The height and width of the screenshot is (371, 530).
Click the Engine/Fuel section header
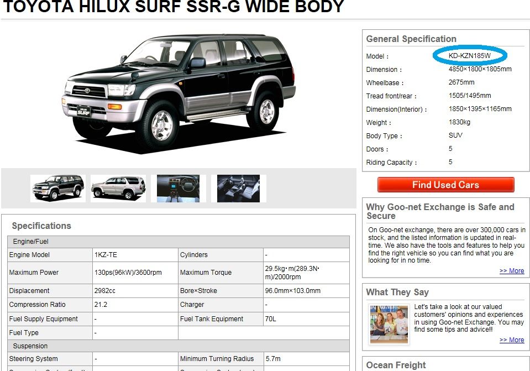point(179,242)
